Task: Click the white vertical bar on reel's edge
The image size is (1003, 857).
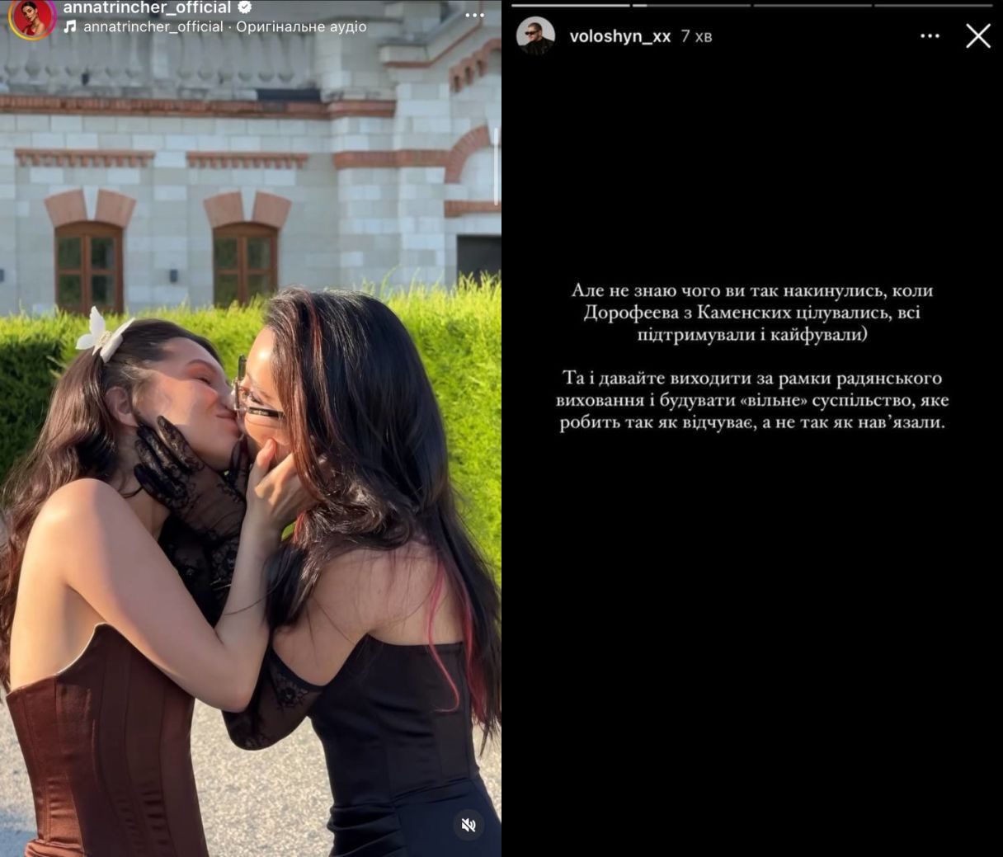Action: coord(497,165)
